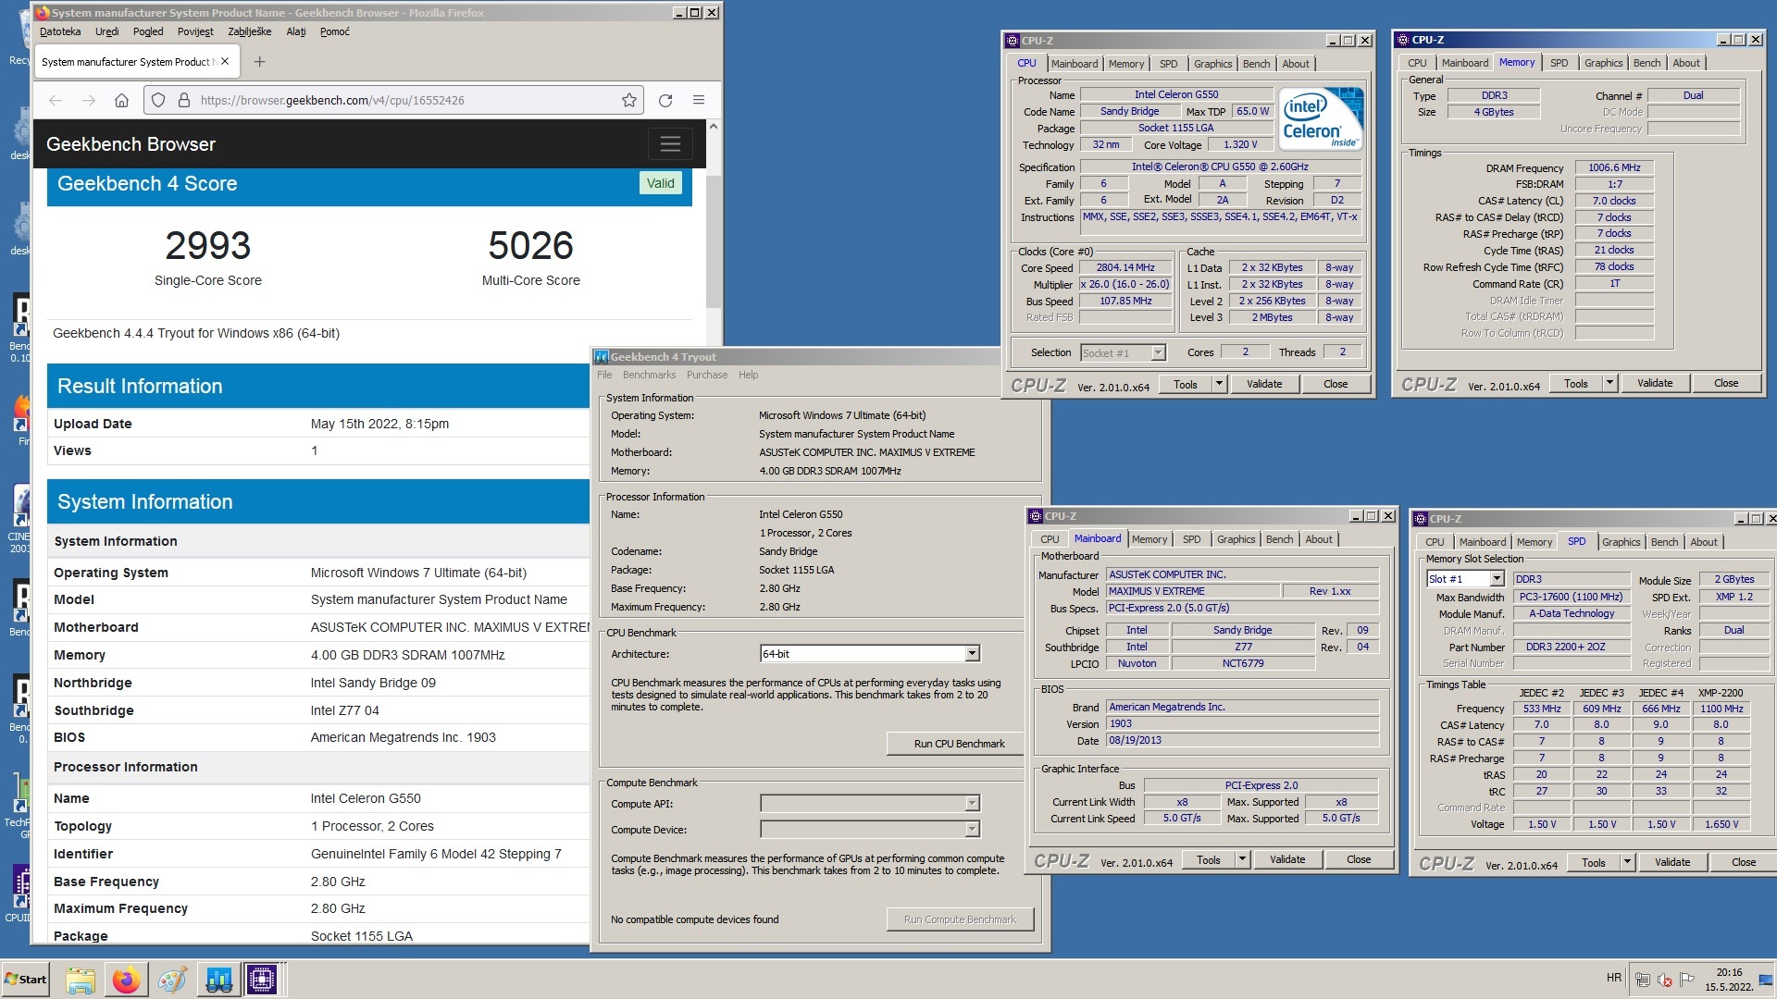Expand the Slot #1 memory slot dropdown
The height and width of the screenshot is (999, 1777).
tap(1497, 579)
